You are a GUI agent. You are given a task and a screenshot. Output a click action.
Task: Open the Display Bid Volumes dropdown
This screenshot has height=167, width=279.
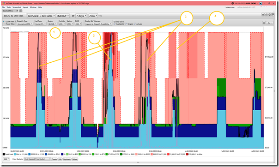(x=98, y=24)
